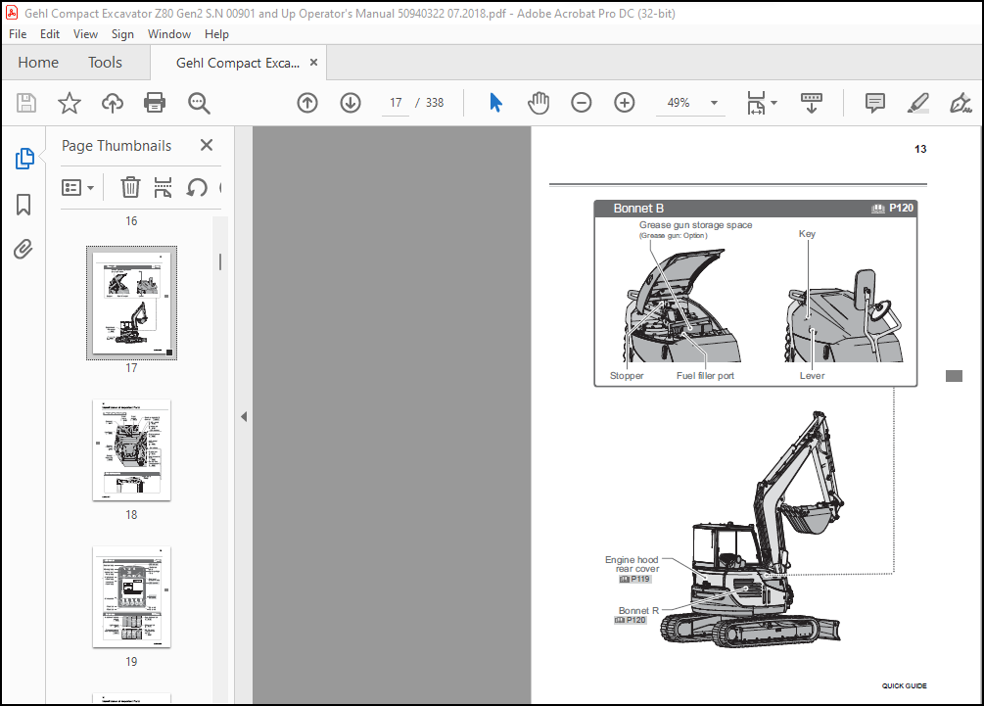Open the File menu

point(18,34)
